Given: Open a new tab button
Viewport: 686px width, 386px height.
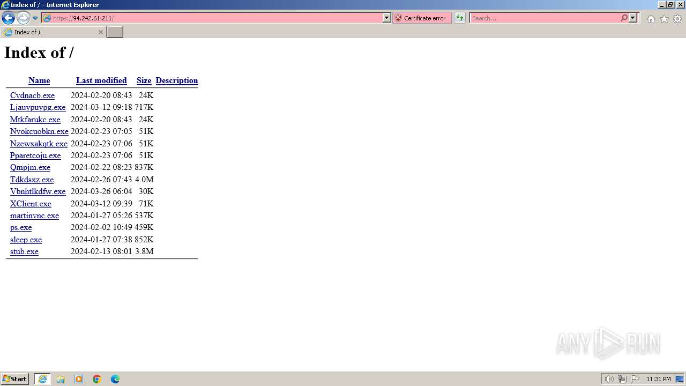Looking at the screenshot, I should point(115,32).
